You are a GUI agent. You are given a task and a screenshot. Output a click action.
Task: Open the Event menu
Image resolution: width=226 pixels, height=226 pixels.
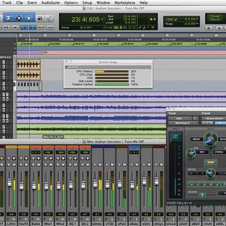(32, 3)
